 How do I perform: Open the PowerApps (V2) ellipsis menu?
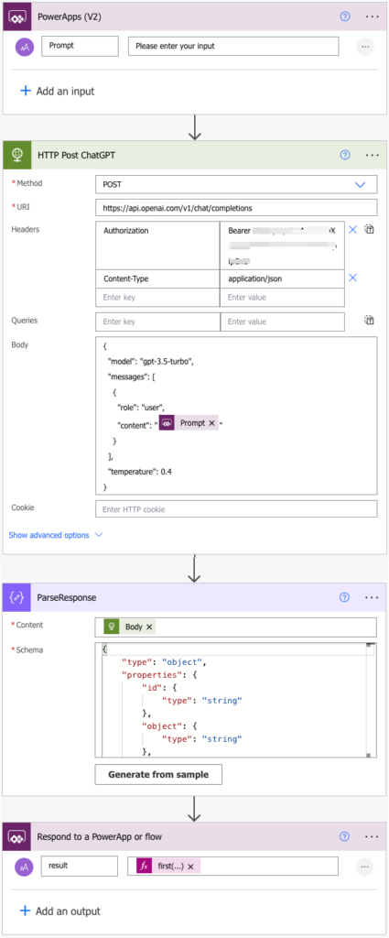(373, 16)
